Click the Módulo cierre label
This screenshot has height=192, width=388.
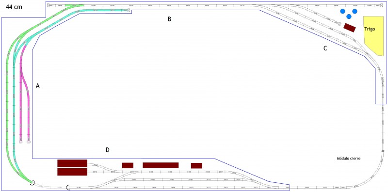349,159
